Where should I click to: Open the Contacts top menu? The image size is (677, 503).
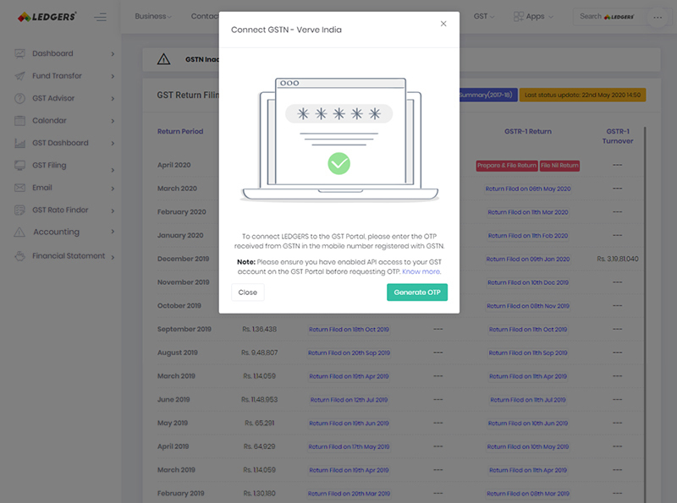[x=205, y=16]
